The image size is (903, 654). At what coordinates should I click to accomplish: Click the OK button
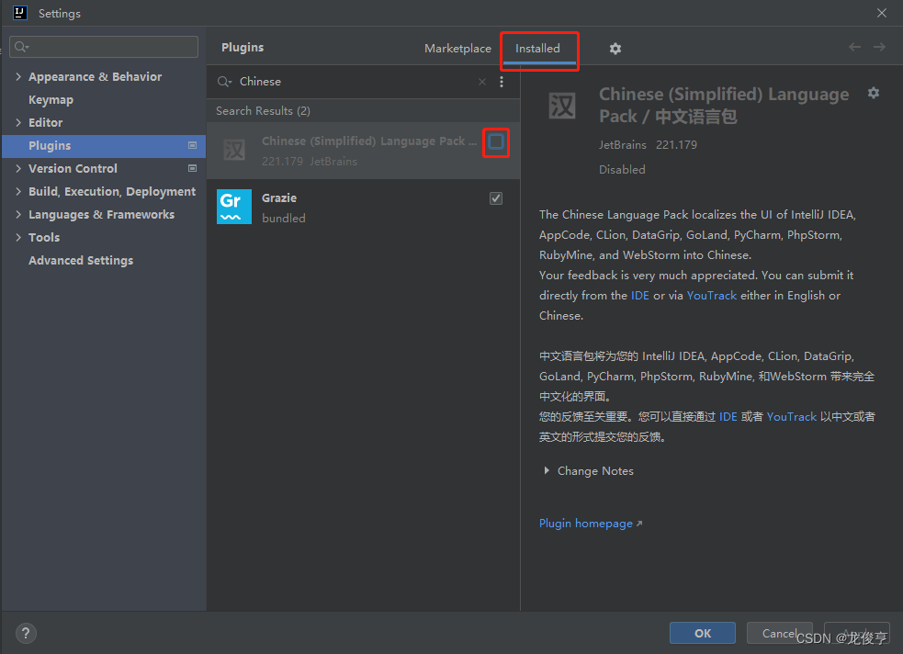[x=703, y=633]
